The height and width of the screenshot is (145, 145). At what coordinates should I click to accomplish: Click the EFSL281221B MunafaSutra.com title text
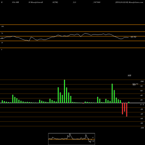point(129,2)
